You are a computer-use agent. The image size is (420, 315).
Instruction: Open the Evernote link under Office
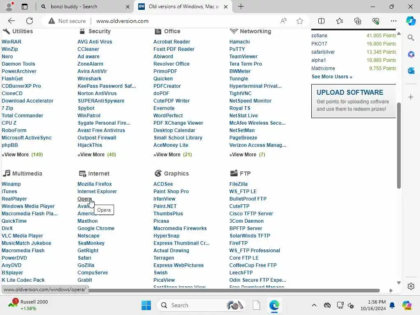click(x=164, y=108)
